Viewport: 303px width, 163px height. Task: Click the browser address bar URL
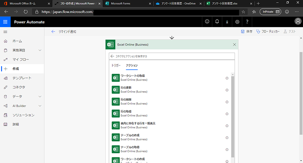coord(67,12)
